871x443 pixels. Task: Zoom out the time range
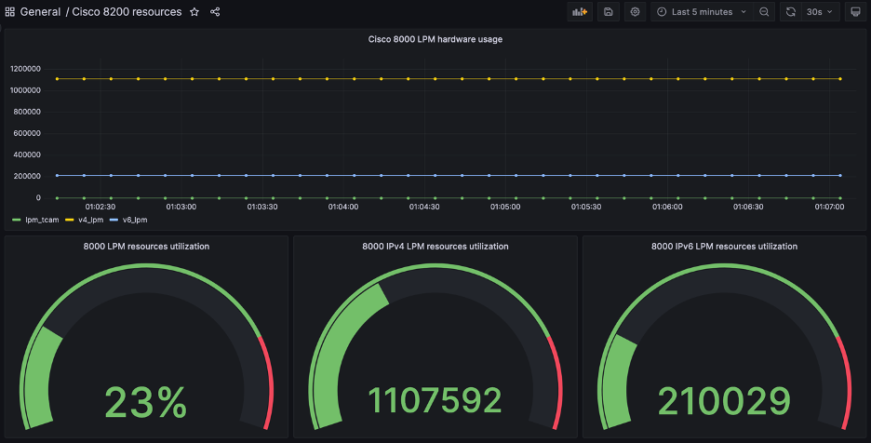tap(764, 12)
